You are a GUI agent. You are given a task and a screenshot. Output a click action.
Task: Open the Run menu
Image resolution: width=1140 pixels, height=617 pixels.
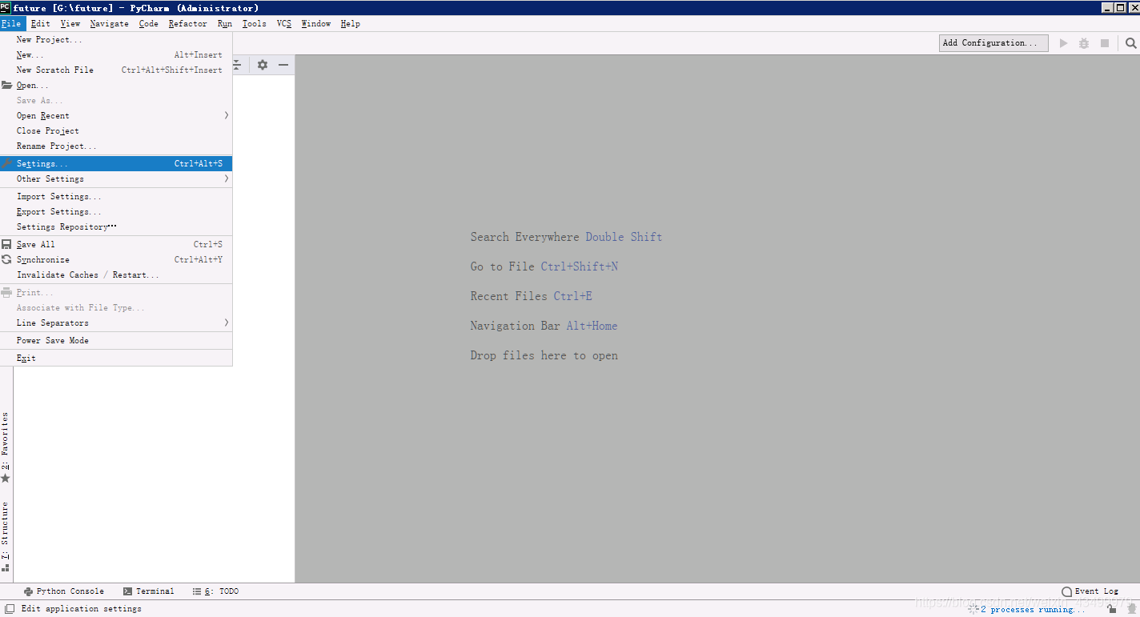pos(225,23)
